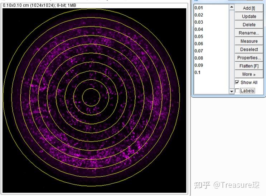Viewport: 266px width, 196px height.
Task: Click the ROI list scroll down arrow
Action: pos(232,91)
